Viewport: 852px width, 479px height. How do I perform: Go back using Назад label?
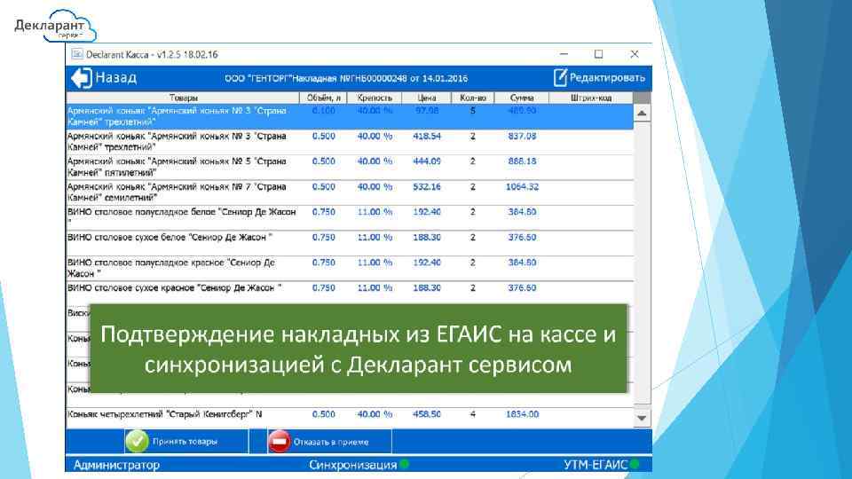click(115, 78)
